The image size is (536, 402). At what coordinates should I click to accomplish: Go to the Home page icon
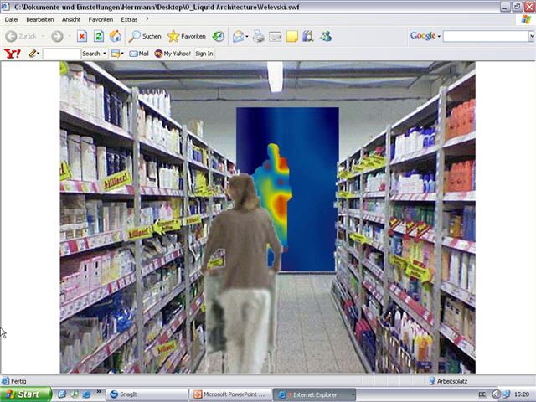click(116, 36)
